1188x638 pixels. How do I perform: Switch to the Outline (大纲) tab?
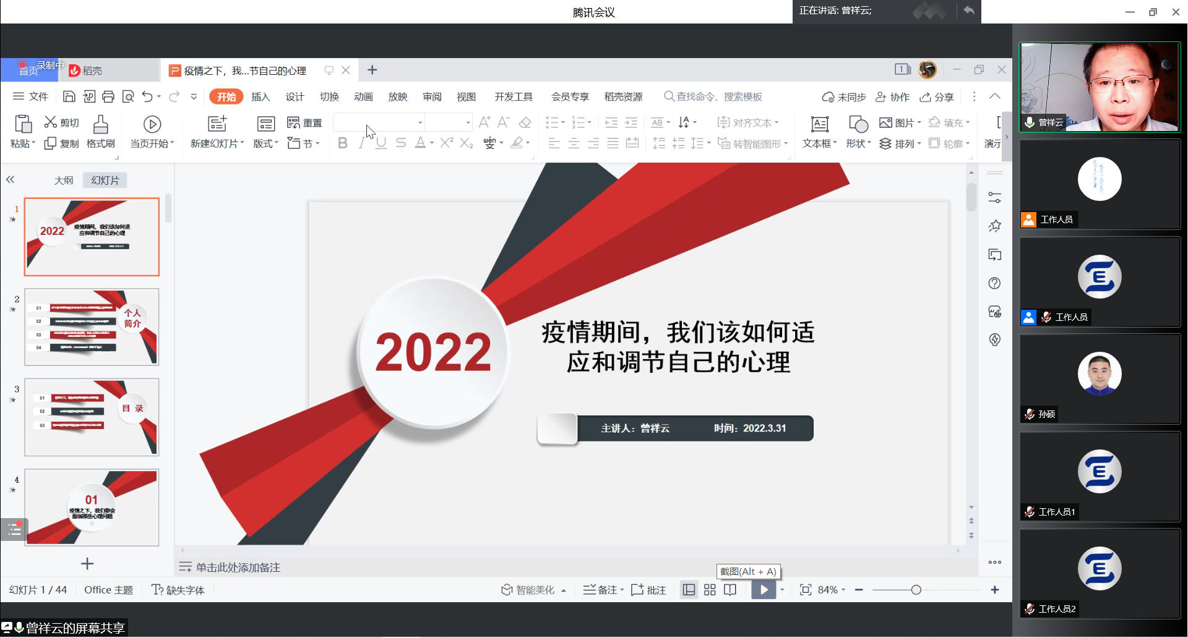coord(64,180)
